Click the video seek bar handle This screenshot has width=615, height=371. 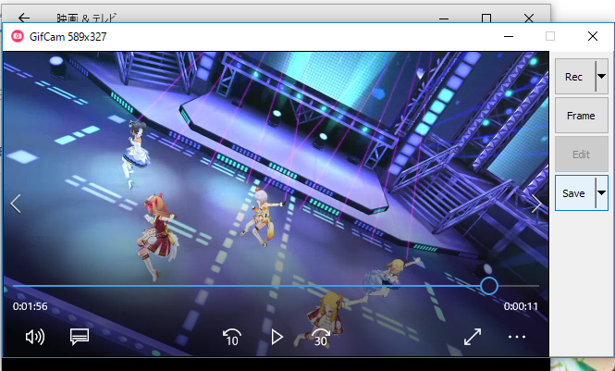tap(489, 286)
